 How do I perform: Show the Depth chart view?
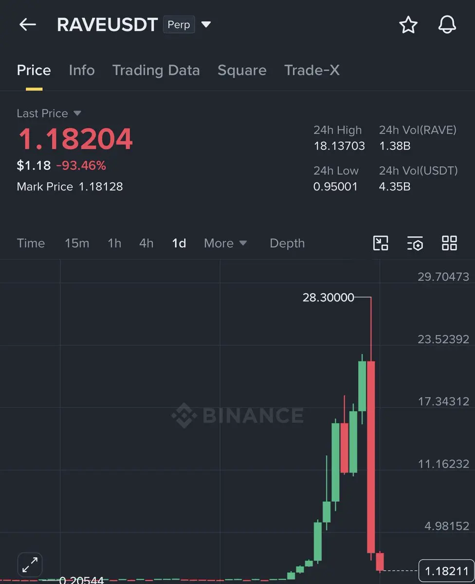(x=287, y=243)
